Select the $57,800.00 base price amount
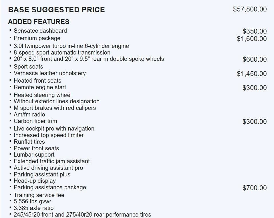 (x=250, y=9)
